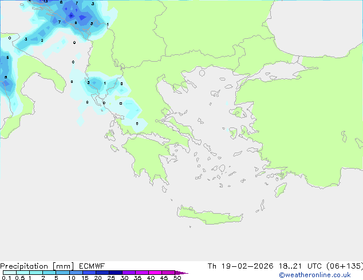The height and width of the screenshot is (280, 363).
Task: Click the 10–15 mm blue legend swatch
Action: [76, 273]
